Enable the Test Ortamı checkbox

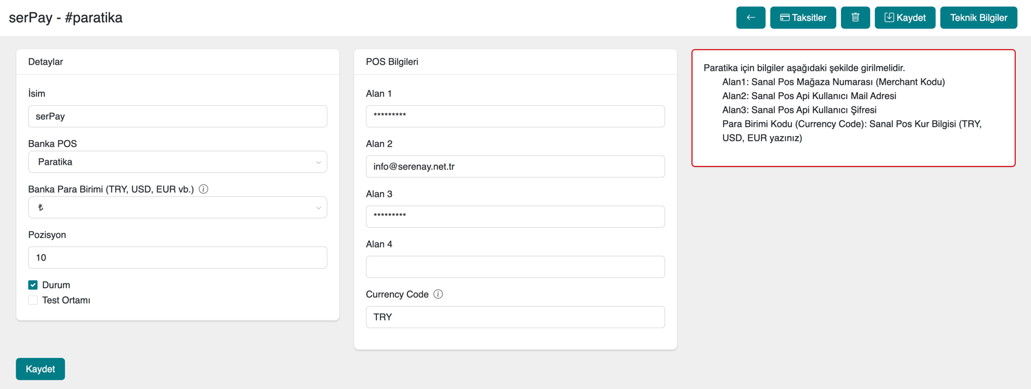[33, 300]
